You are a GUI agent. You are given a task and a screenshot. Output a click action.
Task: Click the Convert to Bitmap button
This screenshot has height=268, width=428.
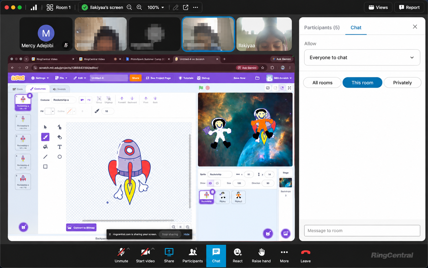[x=81, y=227]
